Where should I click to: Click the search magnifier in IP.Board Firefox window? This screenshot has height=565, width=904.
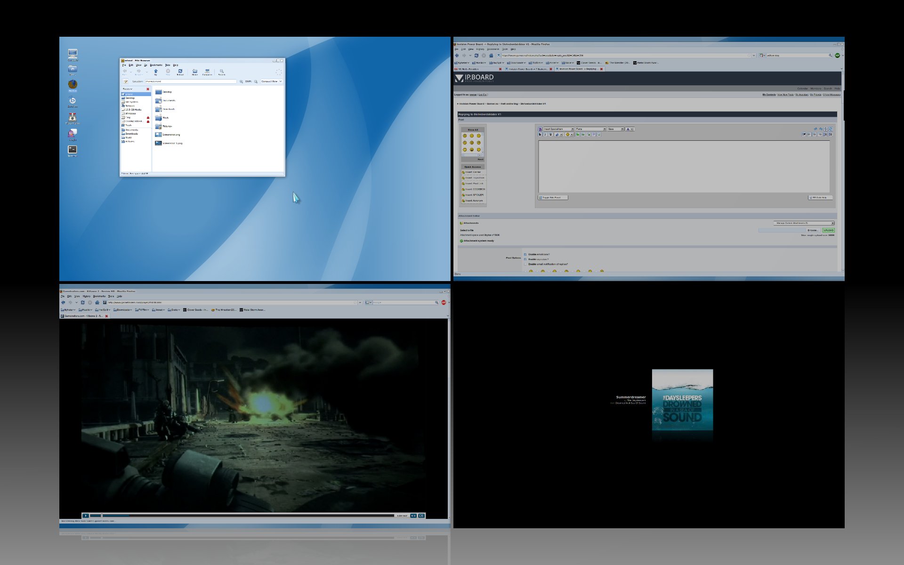click(831, 56)
